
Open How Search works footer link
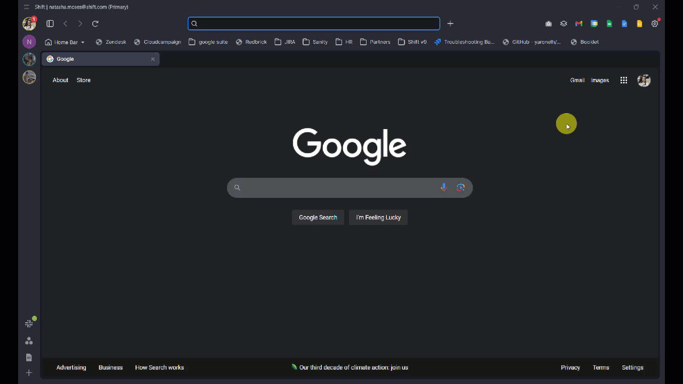[160, 367]
